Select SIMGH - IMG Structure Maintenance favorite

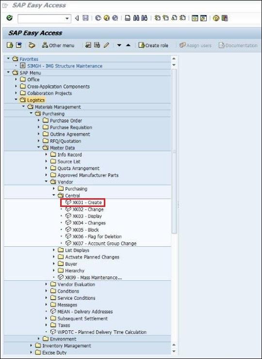65,66
